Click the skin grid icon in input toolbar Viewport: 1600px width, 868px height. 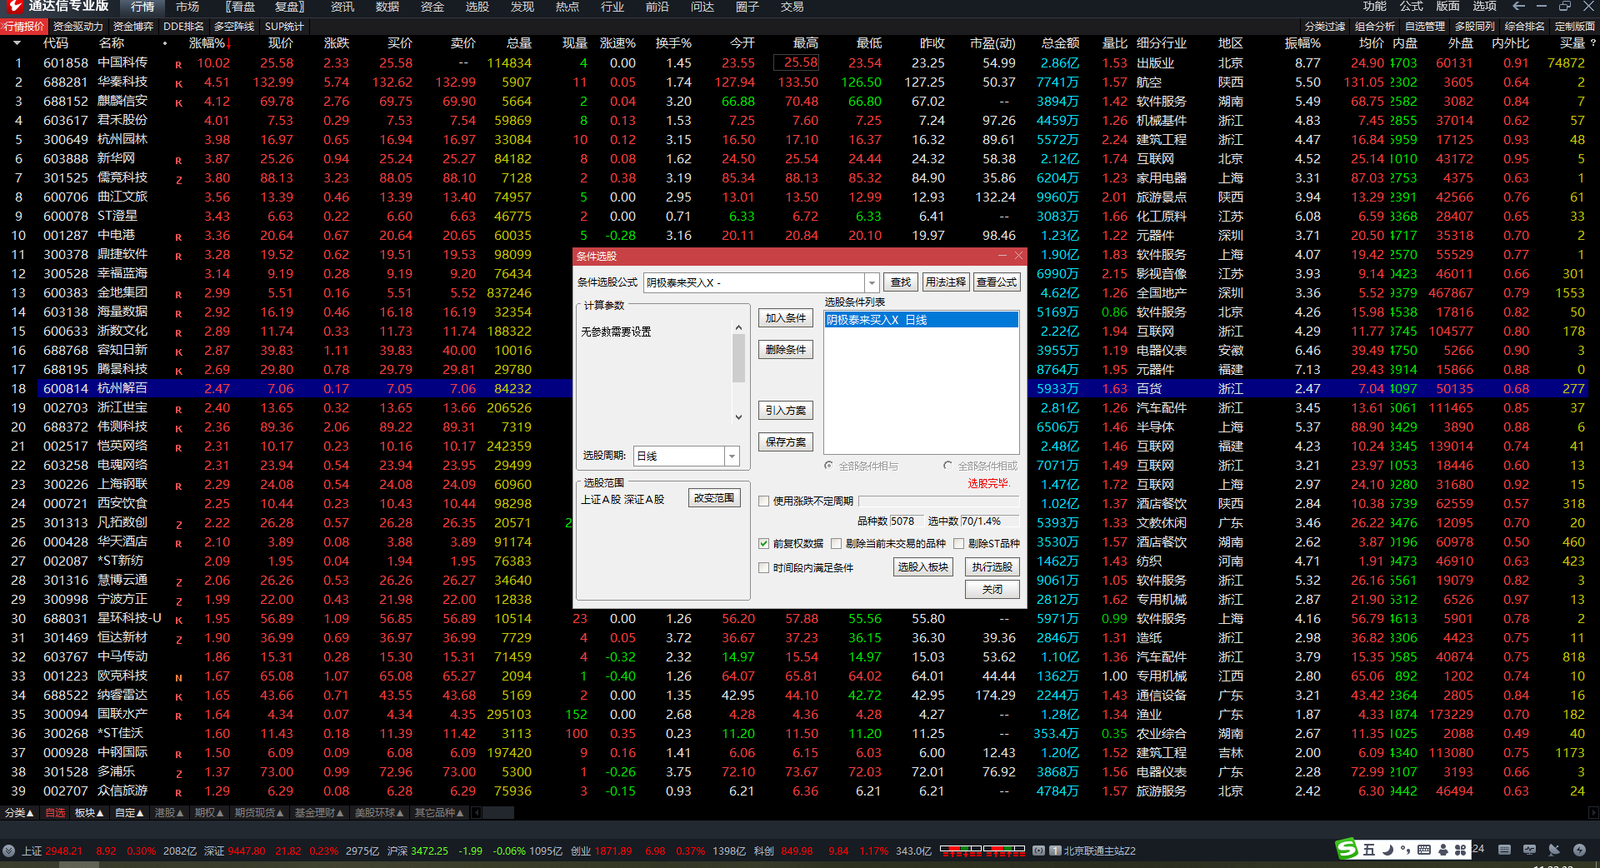tap(1460, 850)
